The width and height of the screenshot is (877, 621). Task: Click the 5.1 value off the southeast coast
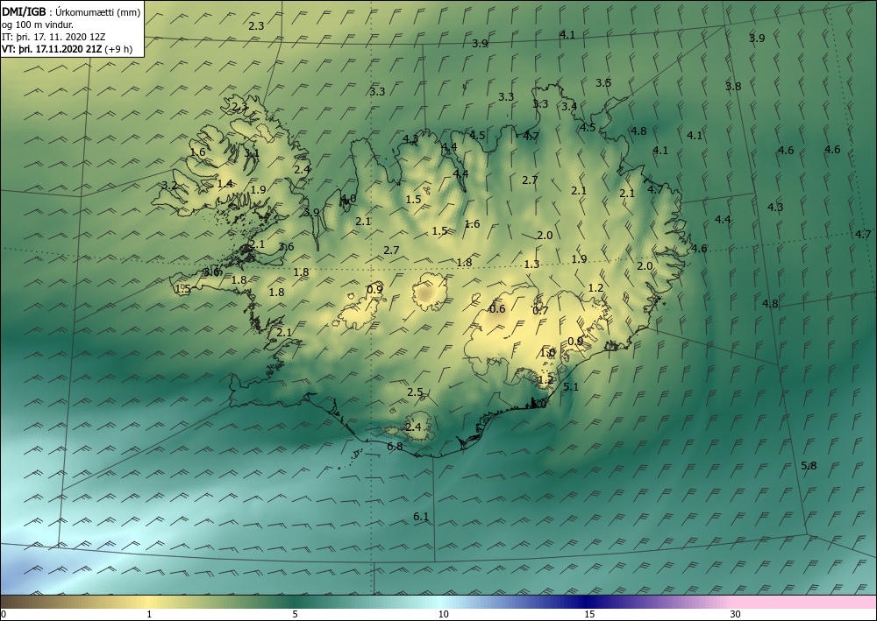571,386
